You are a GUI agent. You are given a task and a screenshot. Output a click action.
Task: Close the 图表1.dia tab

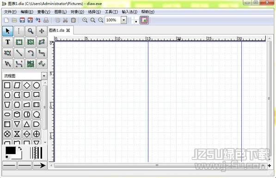click(x=68, y=30)
